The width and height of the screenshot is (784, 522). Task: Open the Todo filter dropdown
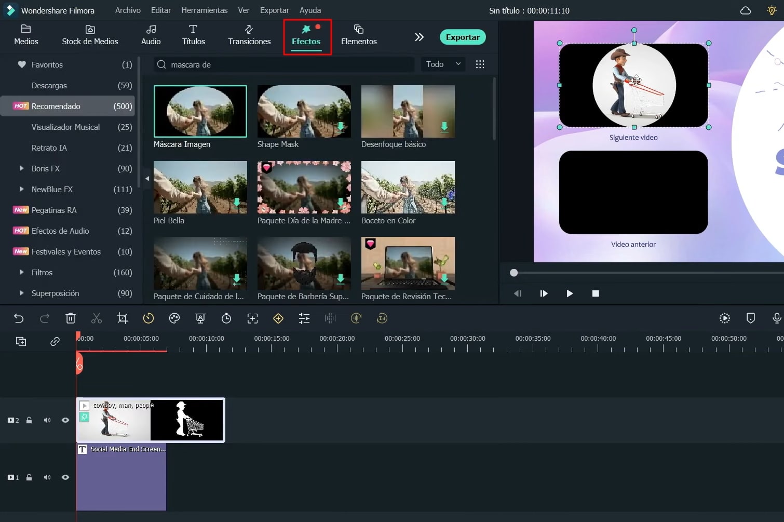[x=443, y=64]
